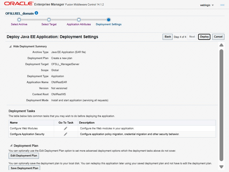Collapse the Deployment Plan section
229x172 pixels.
(11, 146)
